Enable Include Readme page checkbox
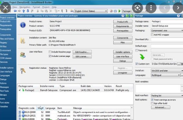Image resolution: width=183 pixels, height=120 pixels. click(50, 52)
